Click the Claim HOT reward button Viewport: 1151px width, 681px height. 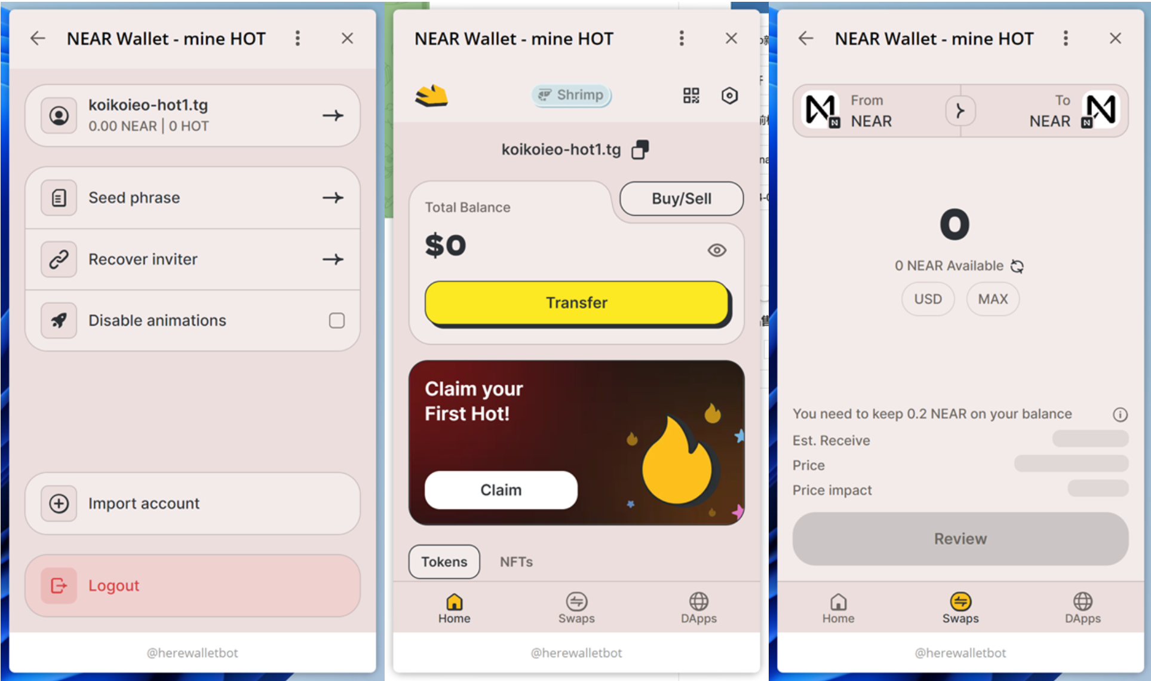(501, 489)
